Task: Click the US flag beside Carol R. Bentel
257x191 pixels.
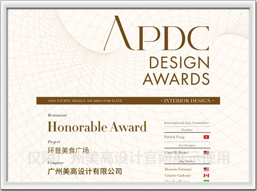Action: click(x=206, y=152)
